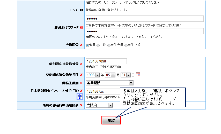Choose the 学生一般 radio option
The image size is (221, 134).
126,45
